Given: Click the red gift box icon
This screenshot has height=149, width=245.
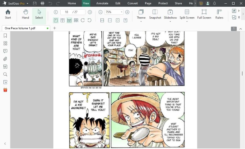Looking at the screenshot, I should tap(5, 90).
